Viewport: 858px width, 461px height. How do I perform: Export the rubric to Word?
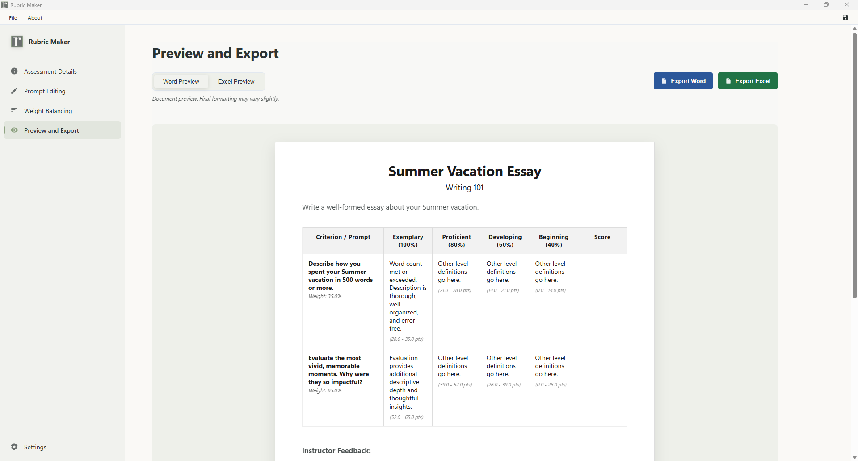tap(683, 81)
